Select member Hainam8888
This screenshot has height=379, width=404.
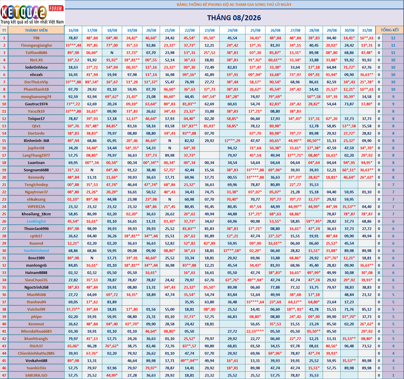36,273
